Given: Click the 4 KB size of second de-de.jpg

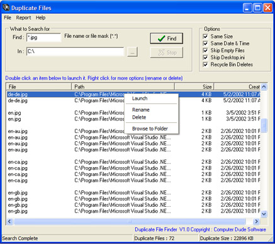Looking at the screenshot, I should point(206,100).
